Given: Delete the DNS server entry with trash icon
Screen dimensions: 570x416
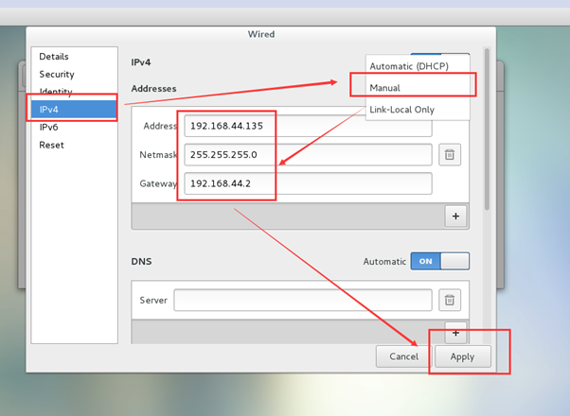Looking at the screenshot, I should 450,300.
